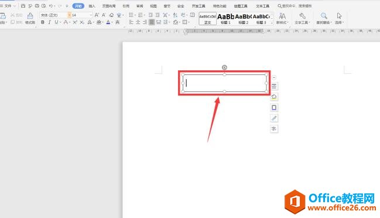Click inside the text box
The image size is (380, 218).
224,83
